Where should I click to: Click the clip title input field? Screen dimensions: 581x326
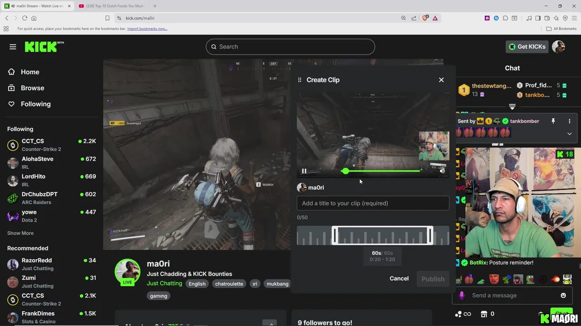click(373, 203)
